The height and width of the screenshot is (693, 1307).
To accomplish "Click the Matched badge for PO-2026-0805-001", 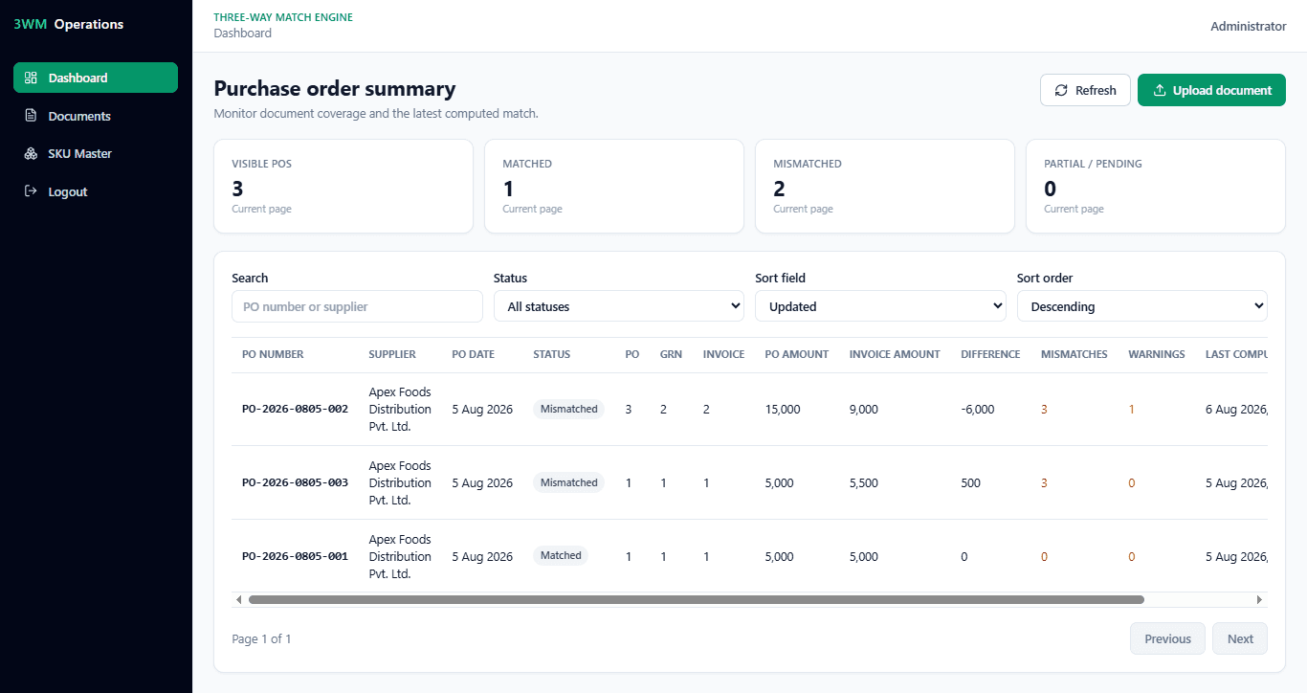I will click(561, 555).
